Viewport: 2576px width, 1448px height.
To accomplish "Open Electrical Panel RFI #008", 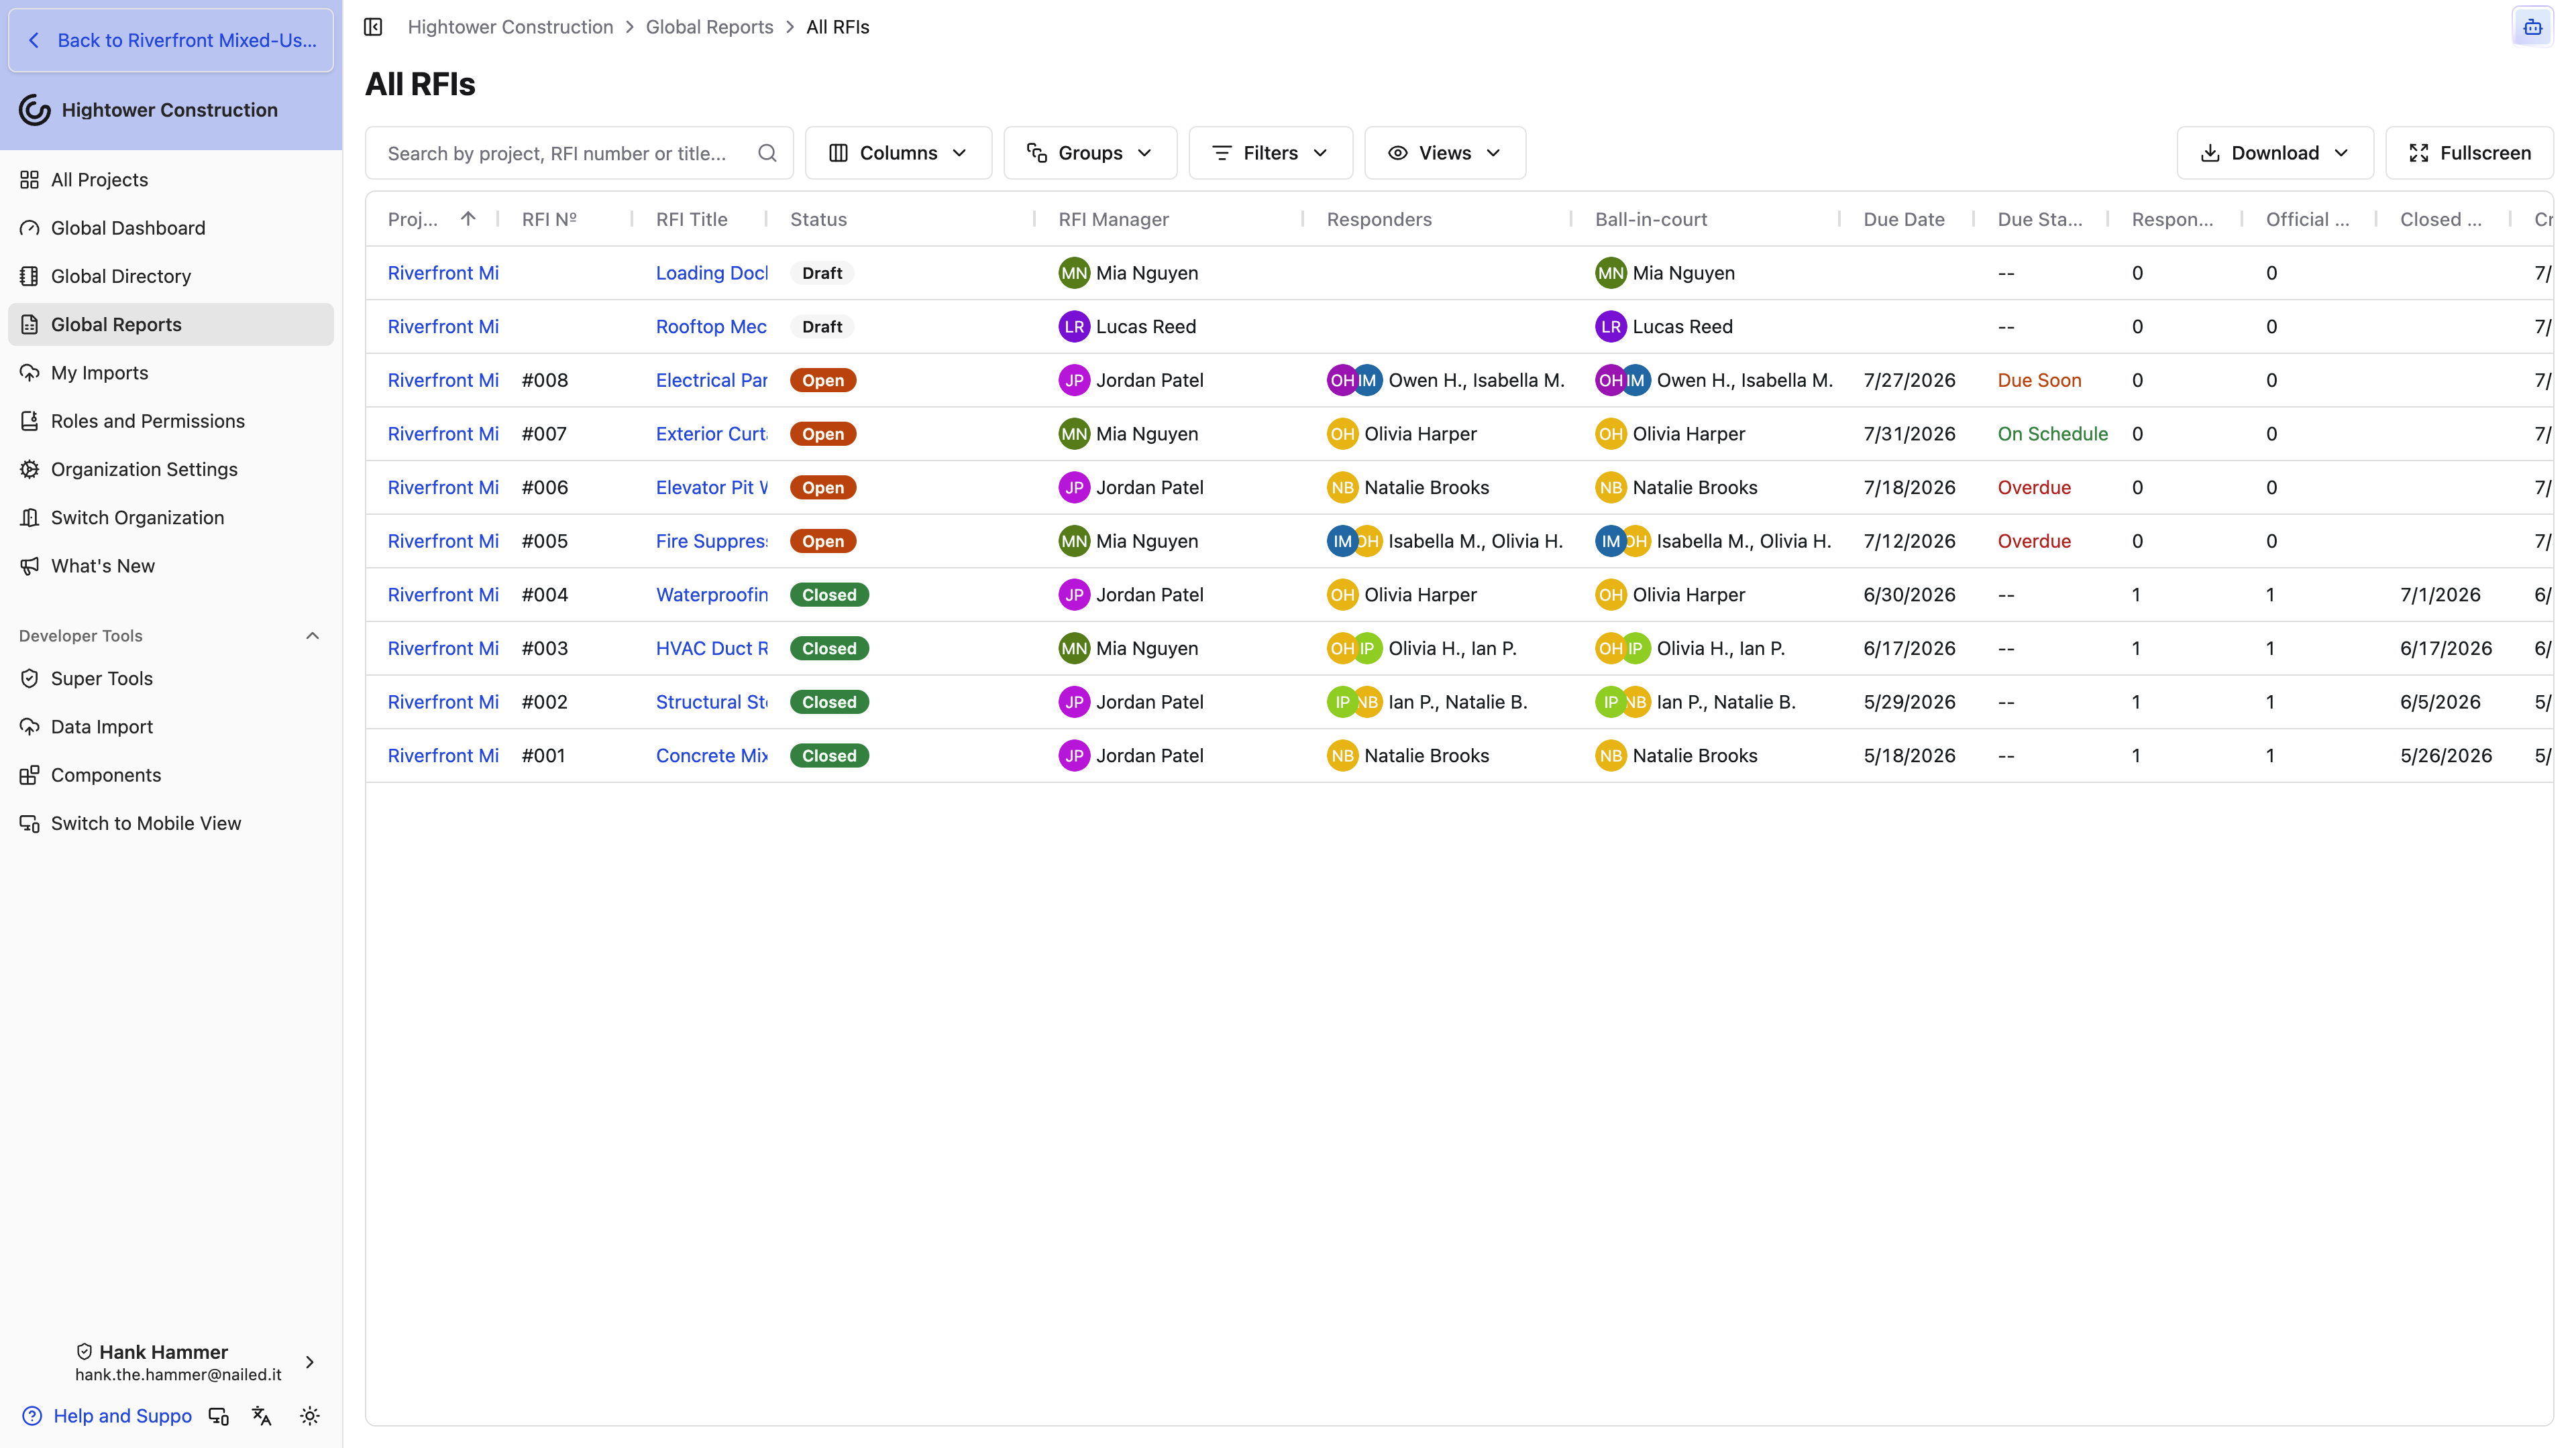I will coord(711,381).
